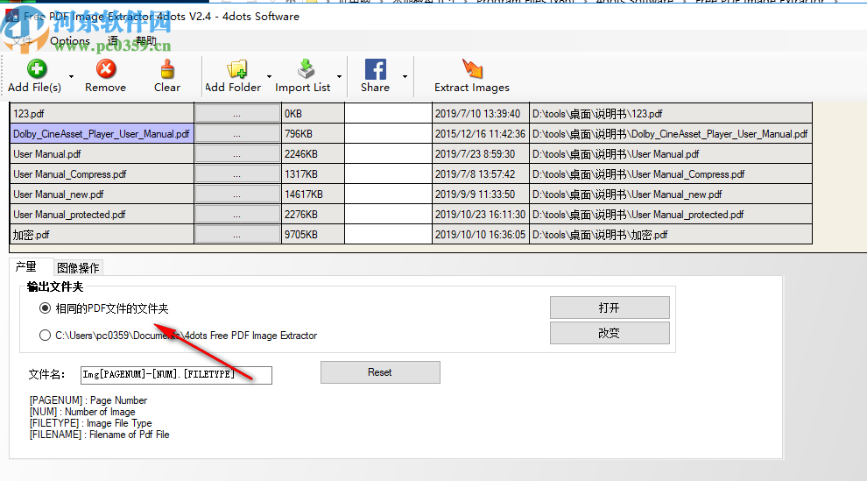Click the 改变 button

[x=610, y=333]
